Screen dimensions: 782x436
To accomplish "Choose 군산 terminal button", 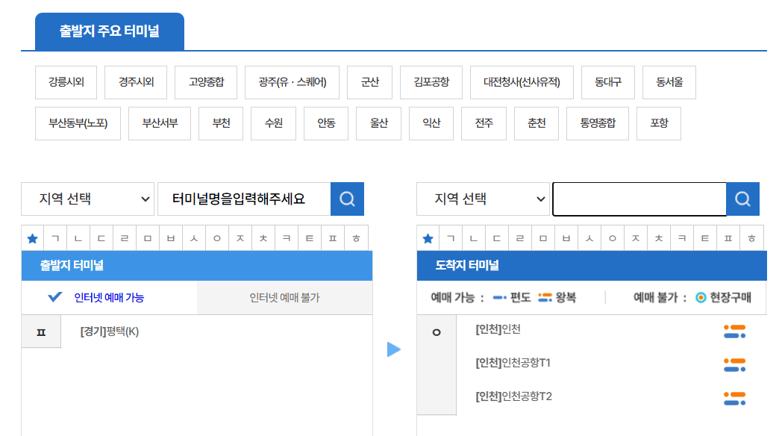I will [x=369, y=82].
